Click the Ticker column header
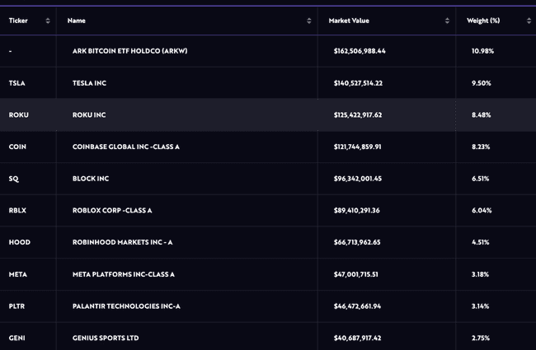536x350 pixels. (18, 21)
